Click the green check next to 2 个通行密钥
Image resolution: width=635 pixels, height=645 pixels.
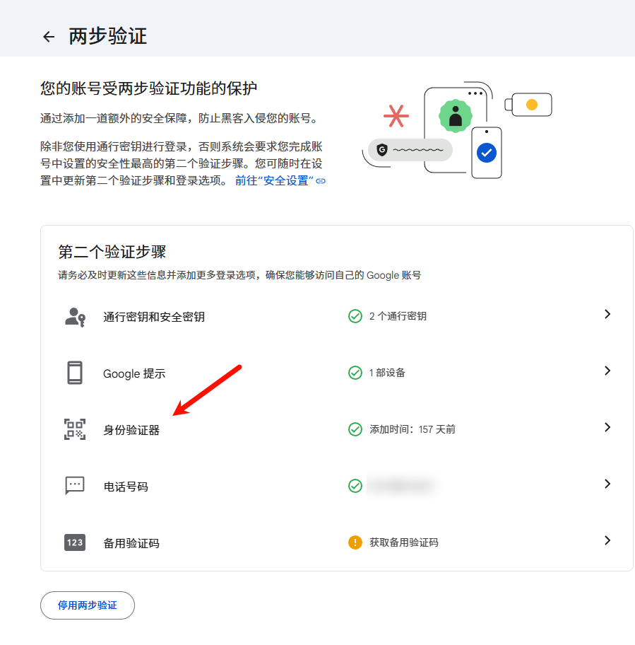point(355,316)
